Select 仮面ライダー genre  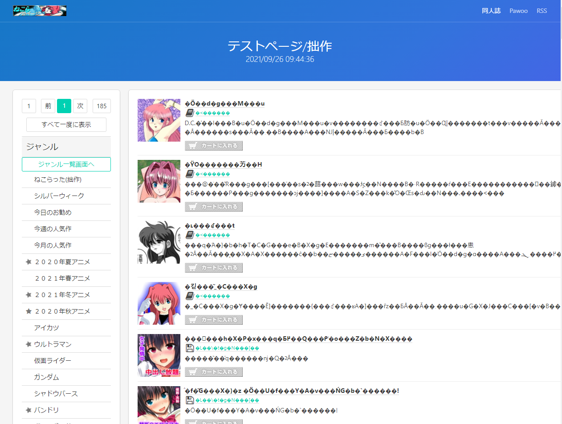pos(66,361)
